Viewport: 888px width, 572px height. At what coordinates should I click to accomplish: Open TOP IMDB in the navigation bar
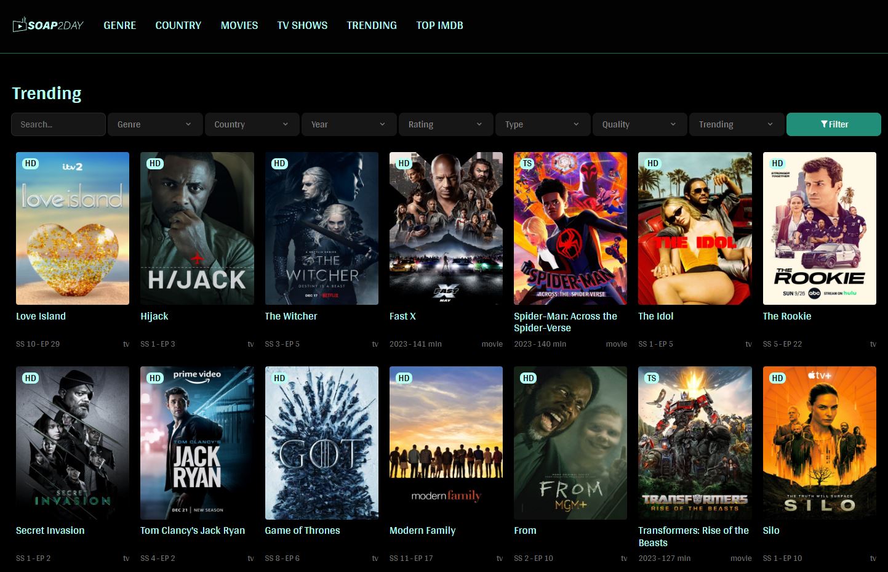439,25
